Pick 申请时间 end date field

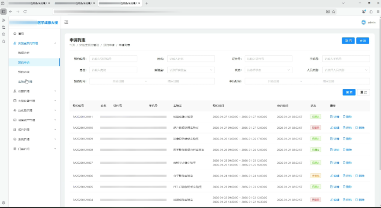329,81
